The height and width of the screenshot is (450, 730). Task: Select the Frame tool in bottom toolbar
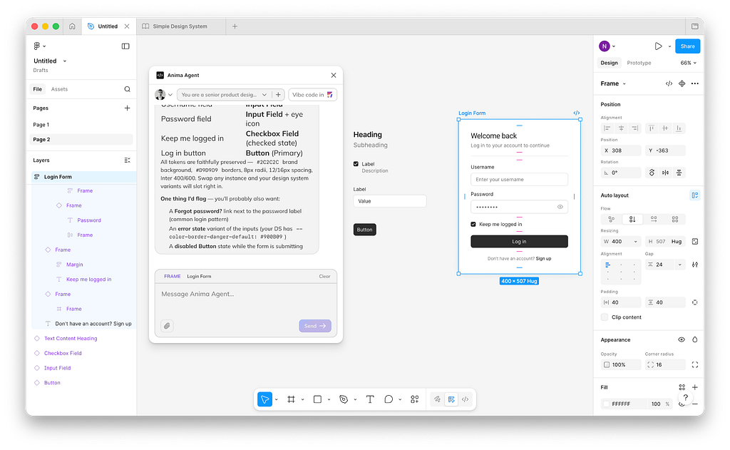point(291,399)
